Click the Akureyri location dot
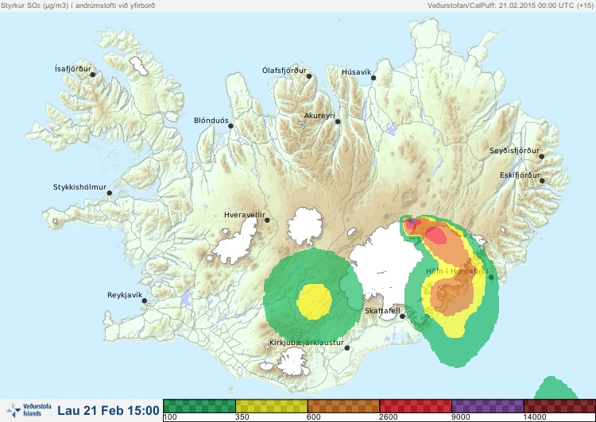Image resolution: width=596 pixels, height=422 pixels. pos(338,121)
